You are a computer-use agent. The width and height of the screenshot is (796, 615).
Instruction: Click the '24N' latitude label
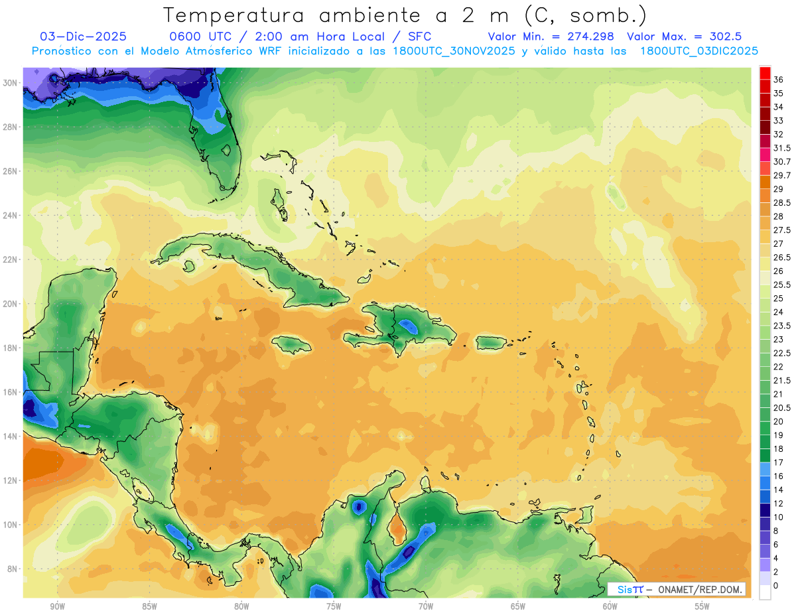[11, 216]
